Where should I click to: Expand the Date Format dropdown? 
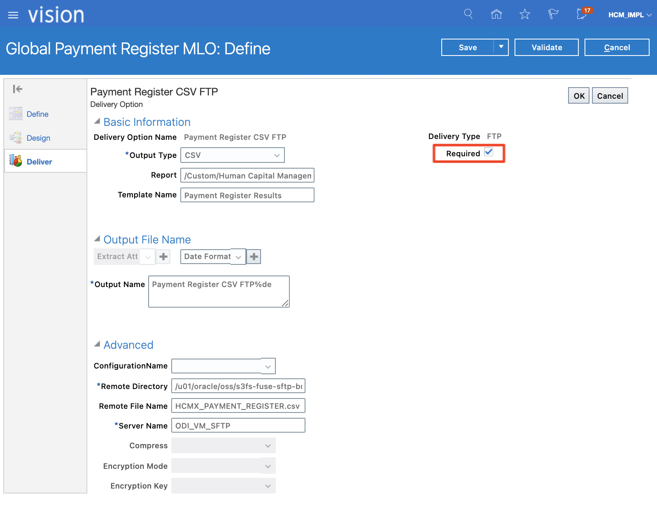[x=238, y=257]
